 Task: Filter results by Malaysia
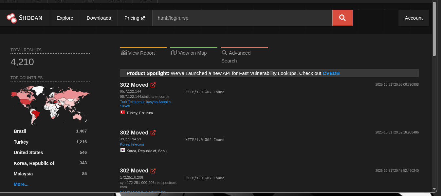(23, 174)
